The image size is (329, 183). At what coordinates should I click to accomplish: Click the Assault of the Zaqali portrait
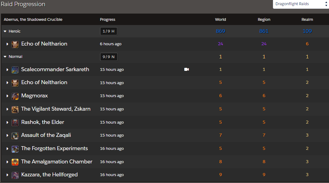[15, 135]
